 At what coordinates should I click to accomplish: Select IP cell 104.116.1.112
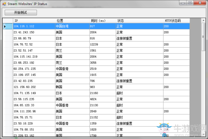tap(34, 26)
